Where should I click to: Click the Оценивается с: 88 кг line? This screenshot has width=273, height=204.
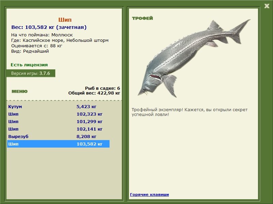click(37, 46)
